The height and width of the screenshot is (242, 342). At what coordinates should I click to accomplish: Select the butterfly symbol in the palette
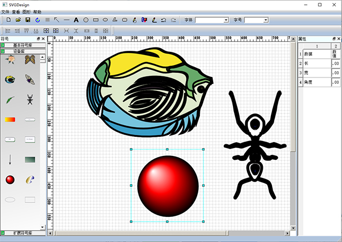pyautogui.click(x=30, y=60)
